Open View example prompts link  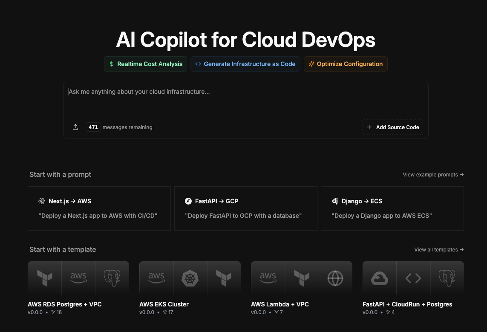point(433,175)
